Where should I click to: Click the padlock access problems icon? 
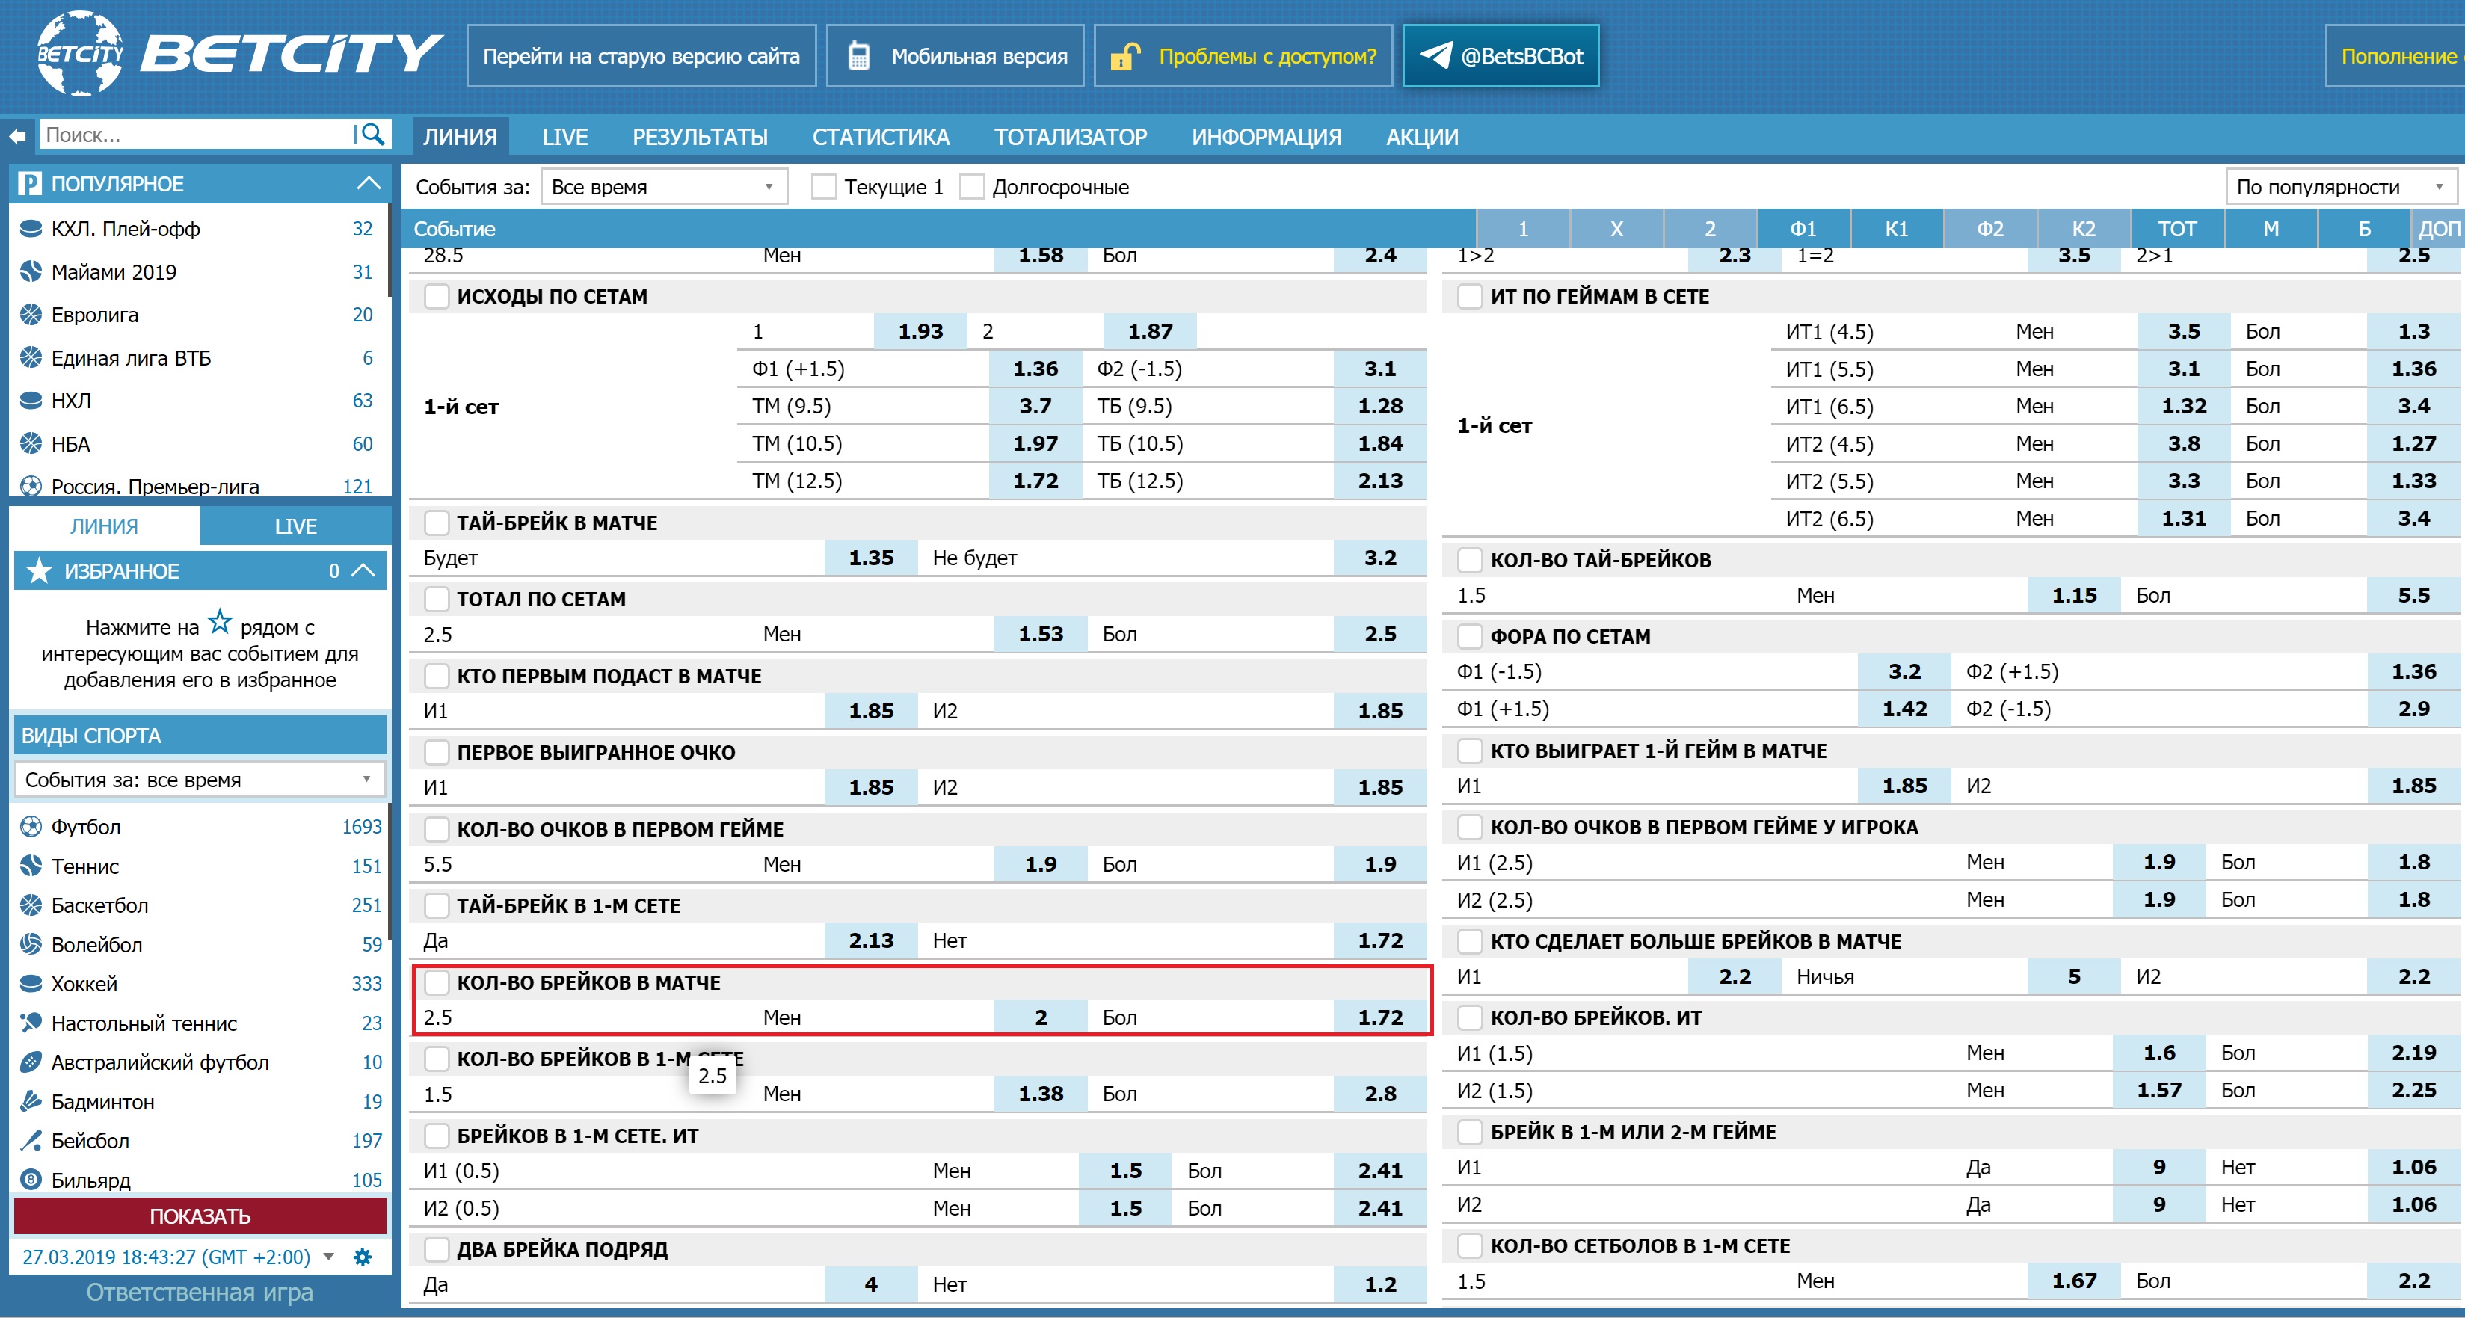1125,57
